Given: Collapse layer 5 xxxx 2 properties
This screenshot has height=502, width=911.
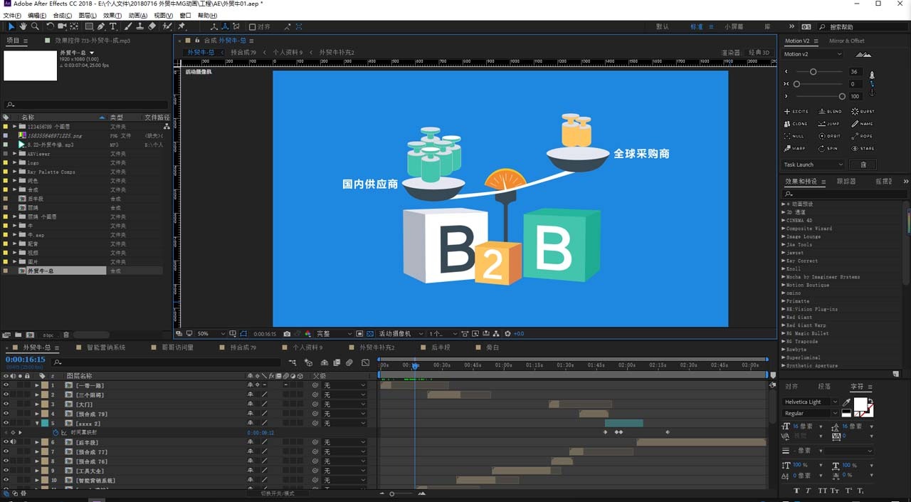Looking at the screenshot, I should tap(37, 423).
